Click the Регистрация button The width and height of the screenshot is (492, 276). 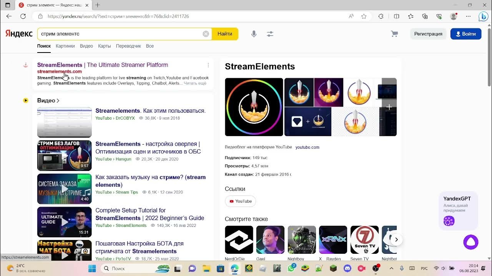tap(428, 34)
